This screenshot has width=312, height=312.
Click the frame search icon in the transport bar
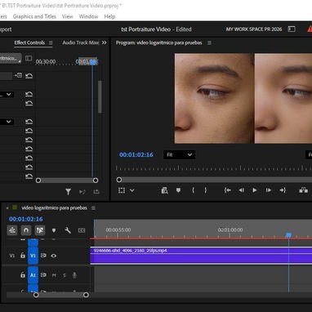(x=164, y=190)
